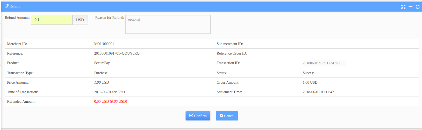Click the Refund title text in header

click(x=15, y=6)
